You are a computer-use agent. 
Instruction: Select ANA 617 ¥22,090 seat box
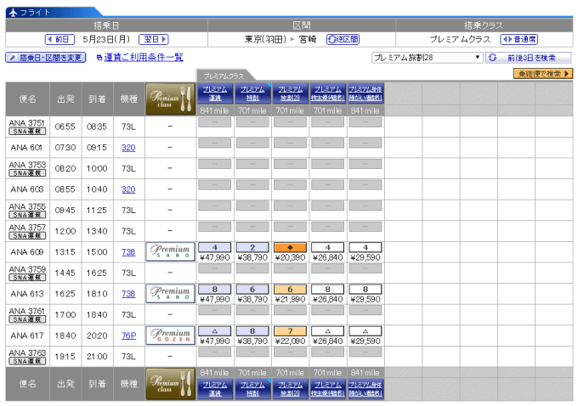[290, 331]
